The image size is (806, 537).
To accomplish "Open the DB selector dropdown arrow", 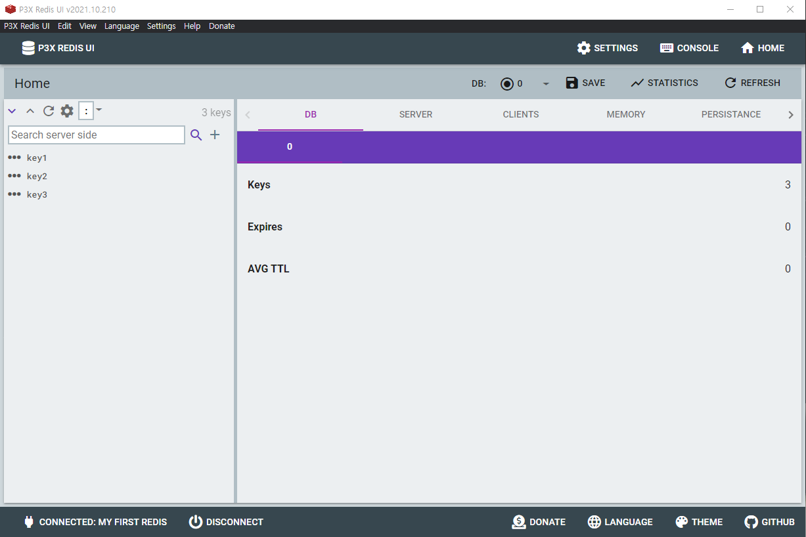I will click(x=545, y=84).
